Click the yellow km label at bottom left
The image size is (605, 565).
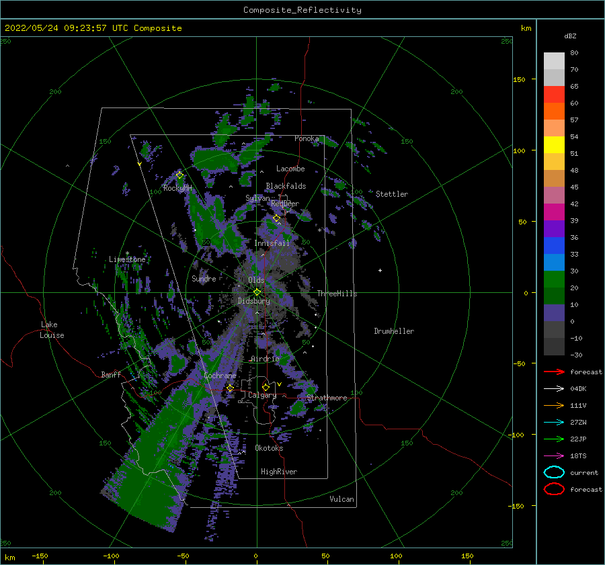(x=9, y=558)
